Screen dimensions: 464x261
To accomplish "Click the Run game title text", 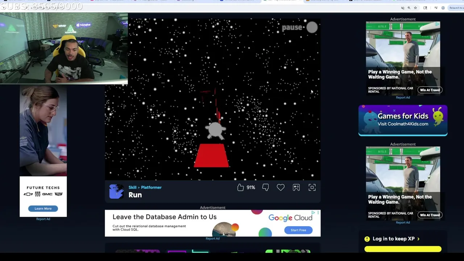I will 135,195.
